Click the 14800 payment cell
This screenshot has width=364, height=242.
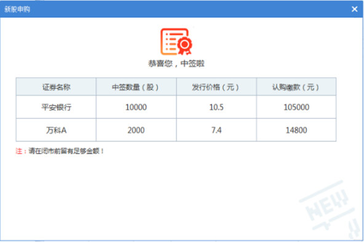click(296, 130)
